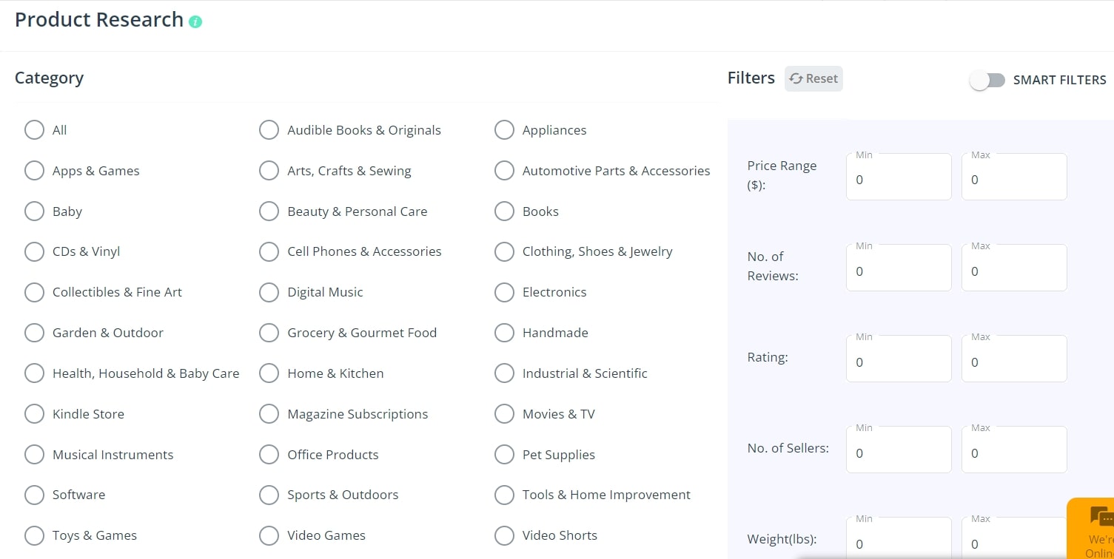This screenshot has height=559, width=1114.
Task: Select Toys & Games category
Action: point(34,535)
